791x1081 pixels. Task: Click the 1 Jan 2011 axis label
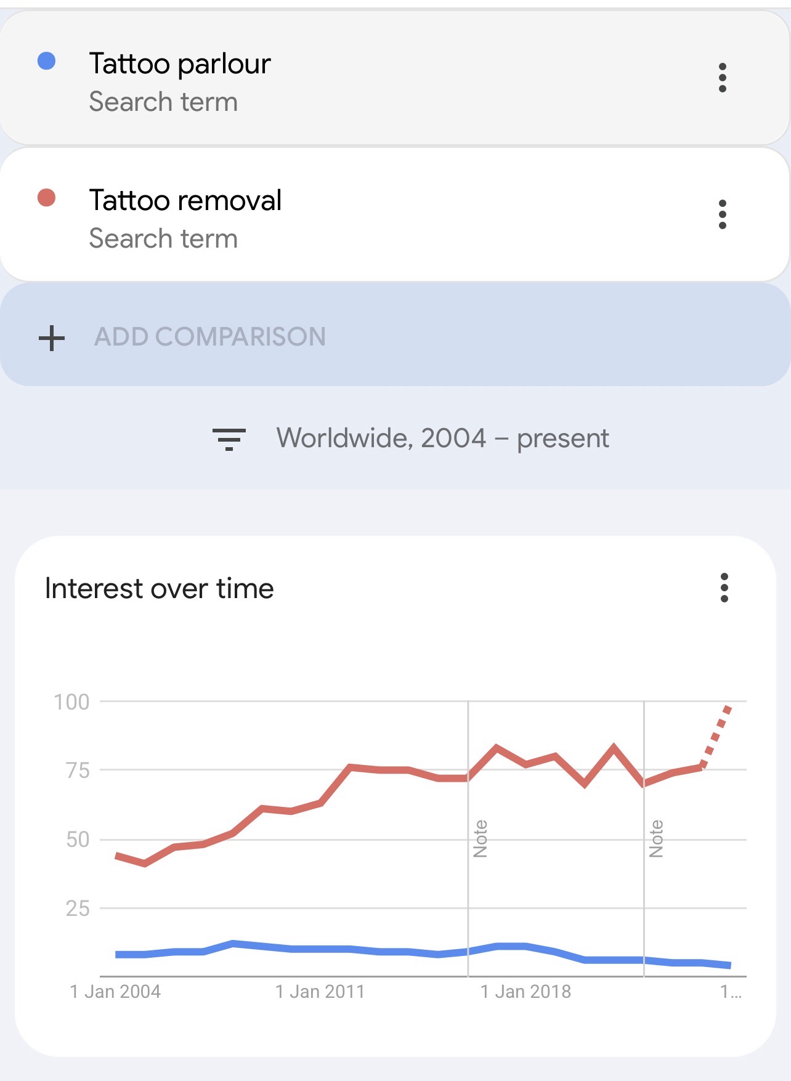coord(320,992)
